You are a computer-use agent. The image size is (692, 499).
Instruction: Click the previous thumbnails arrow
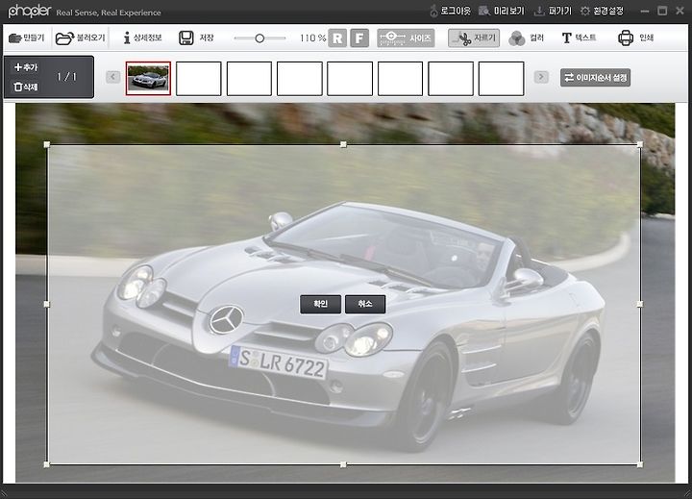(113, 77)
